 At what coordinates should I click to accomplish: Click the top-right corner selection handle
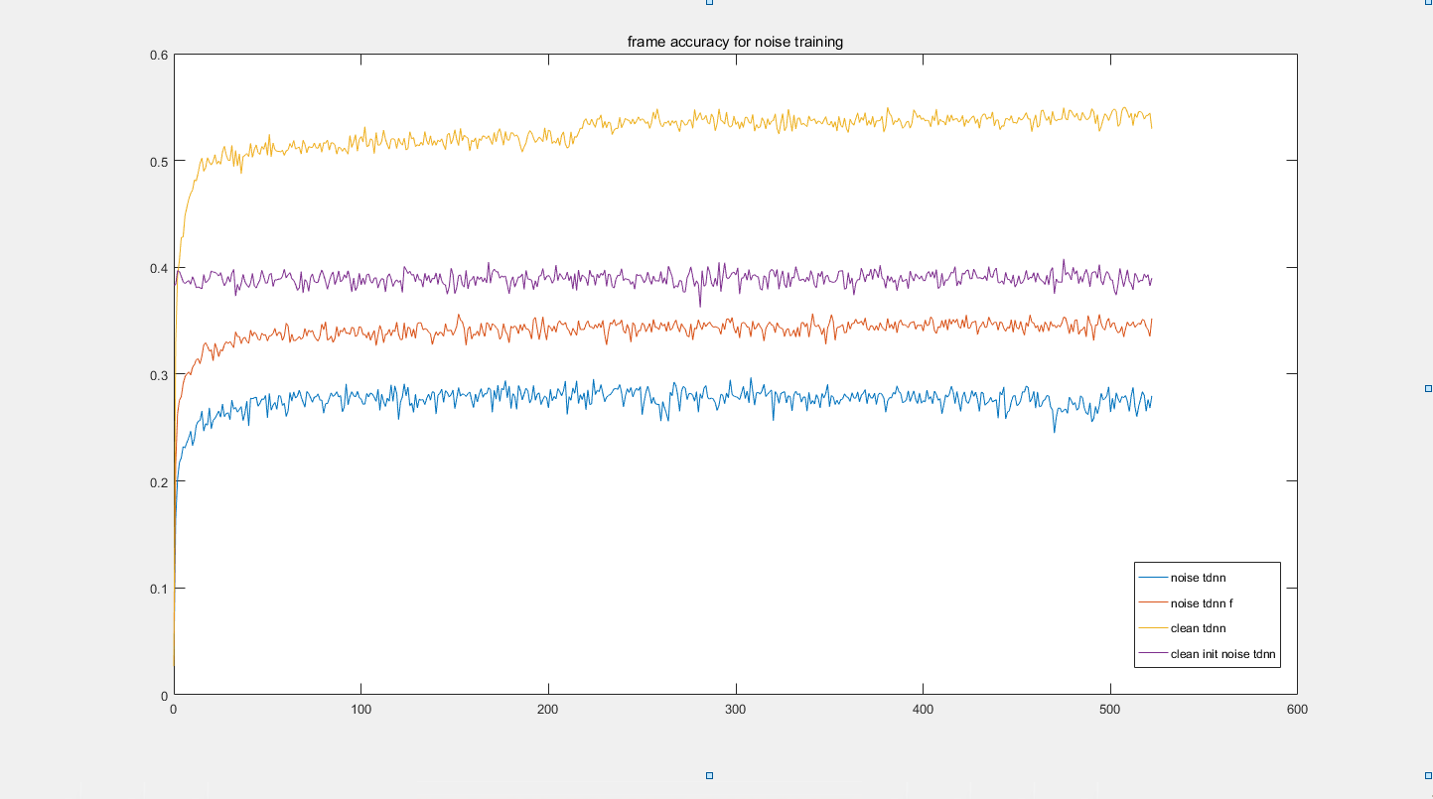pyautogui.click(x=1428, y=2)
